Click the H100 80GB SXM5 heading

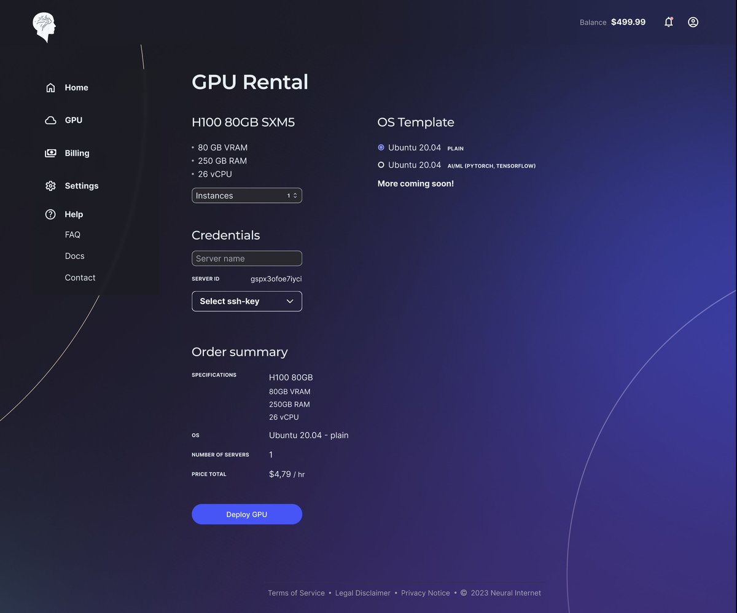pos(243,122)
